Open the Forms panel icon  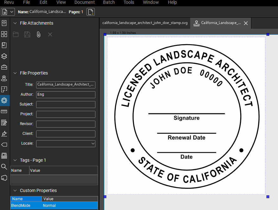click(4, 123)
